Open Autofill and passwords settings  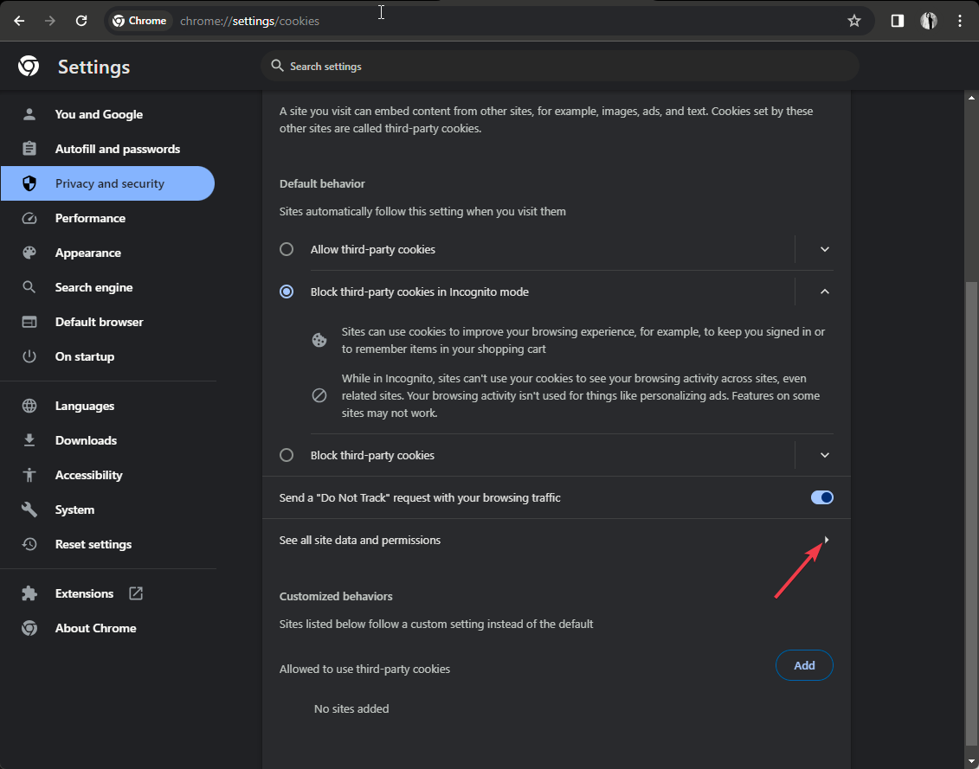[118, 149]
